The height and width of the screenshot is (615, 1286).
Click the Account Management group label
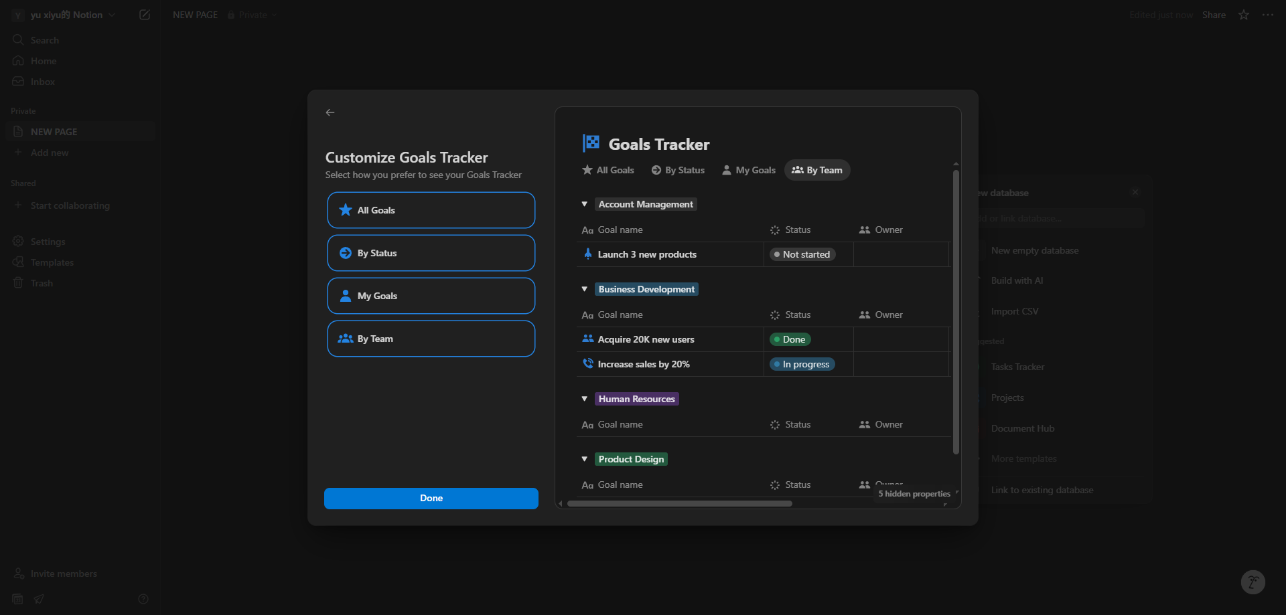coord(646,204)
